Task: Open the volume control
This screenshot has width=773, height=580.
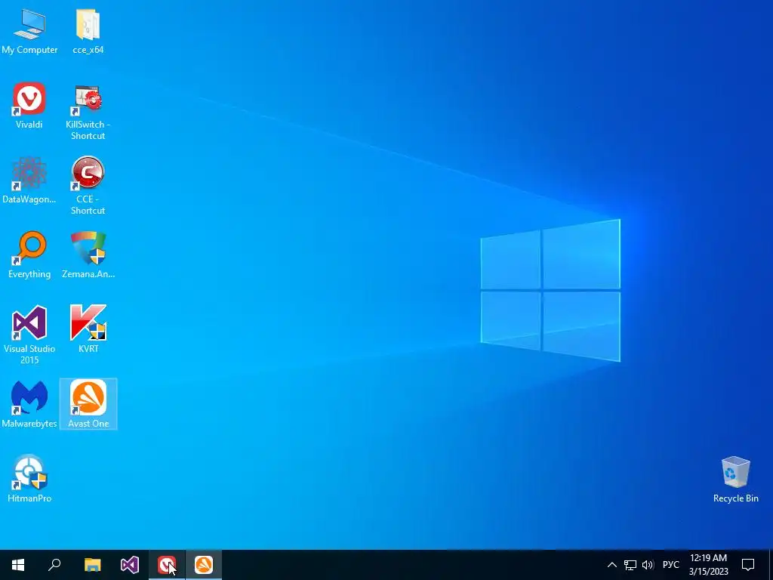Action: [x=648, y=565]
